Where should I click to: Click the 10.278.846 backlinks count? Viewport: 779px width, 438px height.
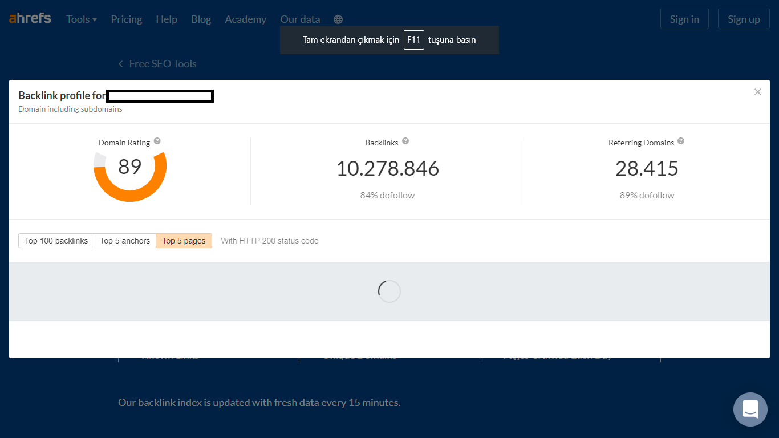point(388,168)
